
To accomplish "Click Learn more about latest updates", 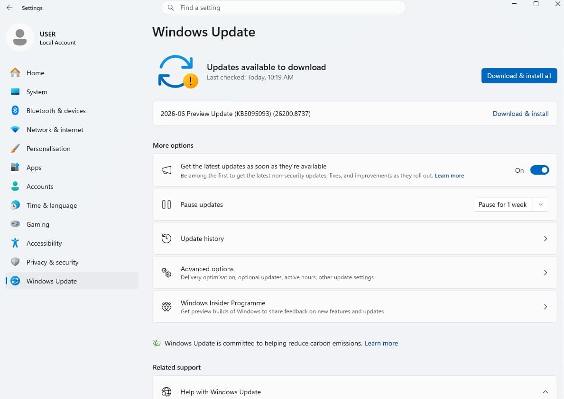I will [449, 176].
